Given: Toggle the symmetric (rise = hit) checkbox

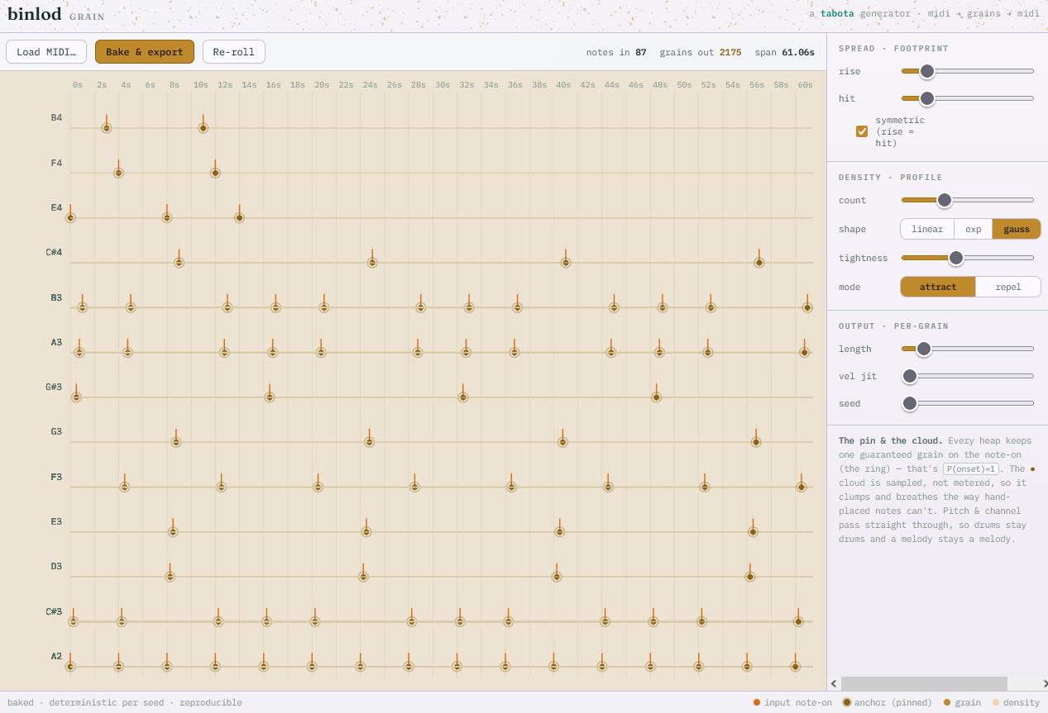Looking at the screenshot, I should [862, 131].
